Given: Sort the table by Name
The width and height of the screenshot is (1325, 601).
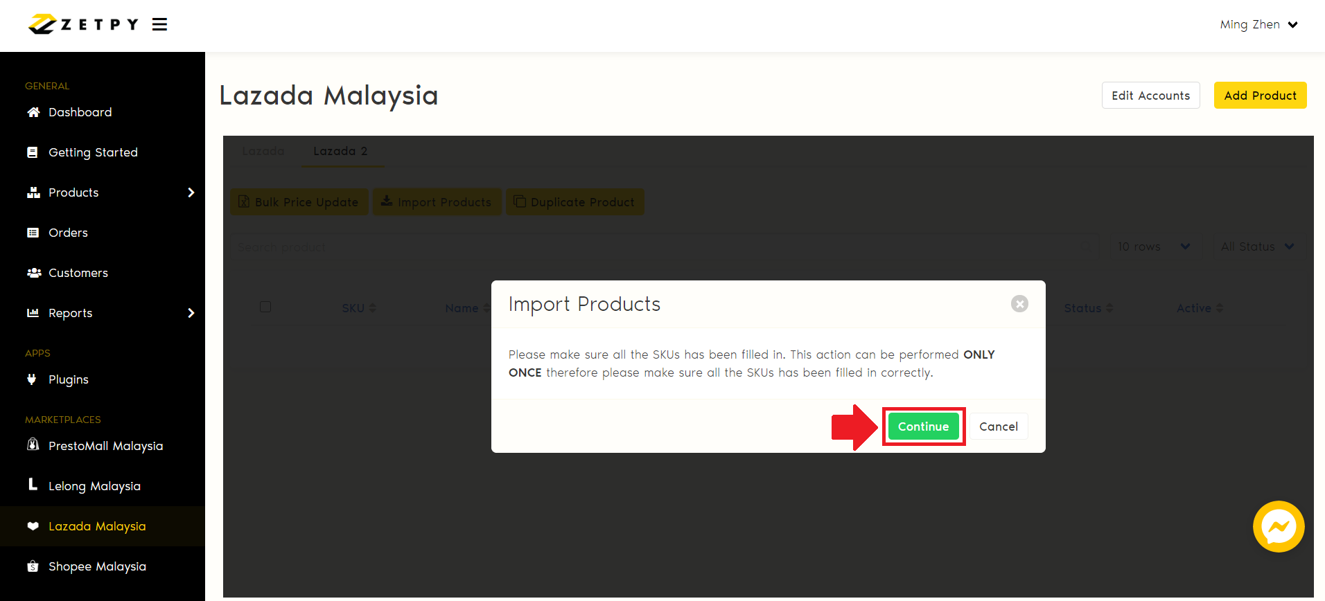Looking at the screenshot, I should tap(467, 308).
